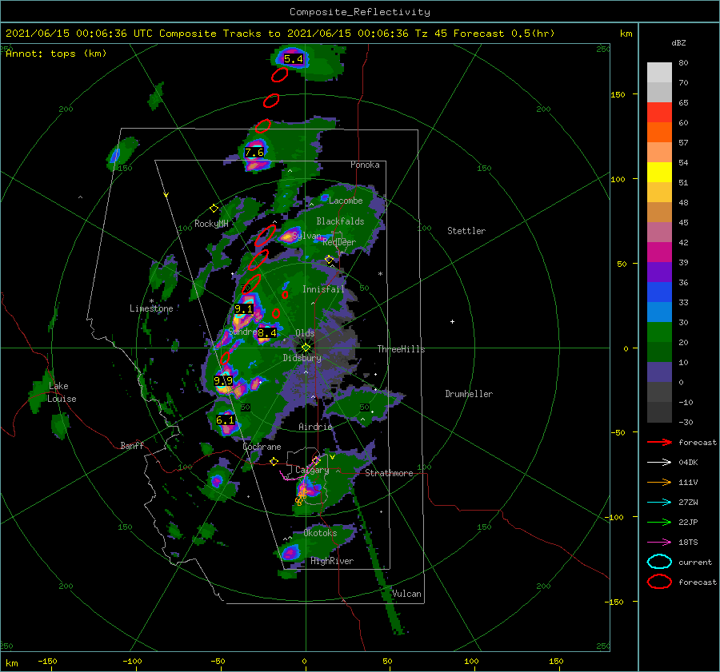
Task: Pick the magenta 39-42 dBZ legend swatch
Action: 659,252
